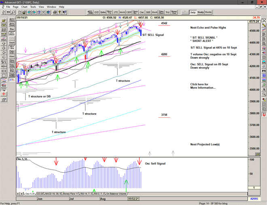Image resolution: width=267 pixels, height=205 pixels.
Task: Click the RSI toolbar button
Action: click(x=148, y=12)
